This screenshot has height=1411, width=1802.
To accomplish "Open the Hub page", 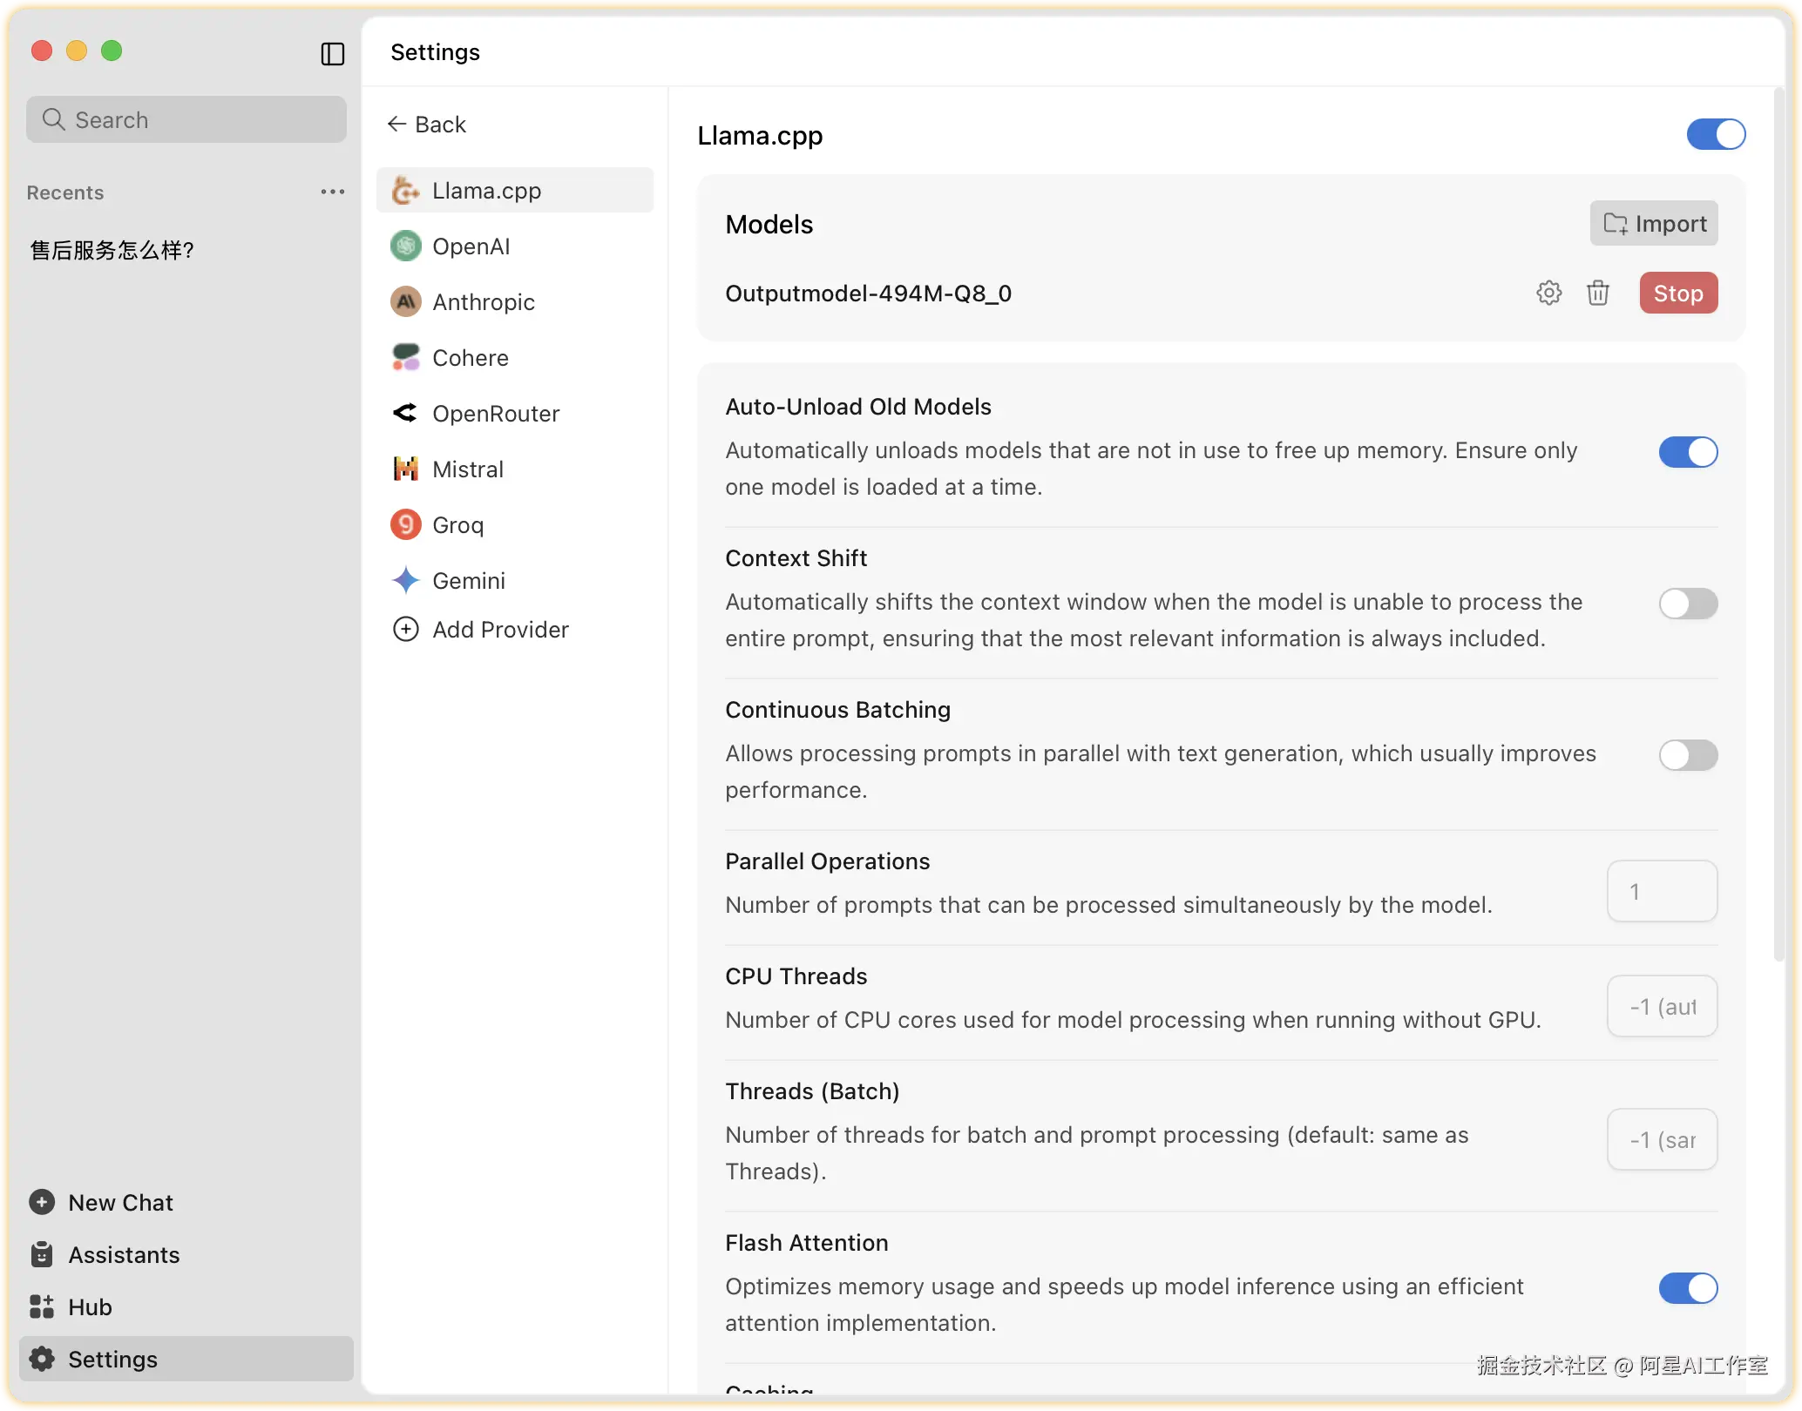I will (89, 1306).
